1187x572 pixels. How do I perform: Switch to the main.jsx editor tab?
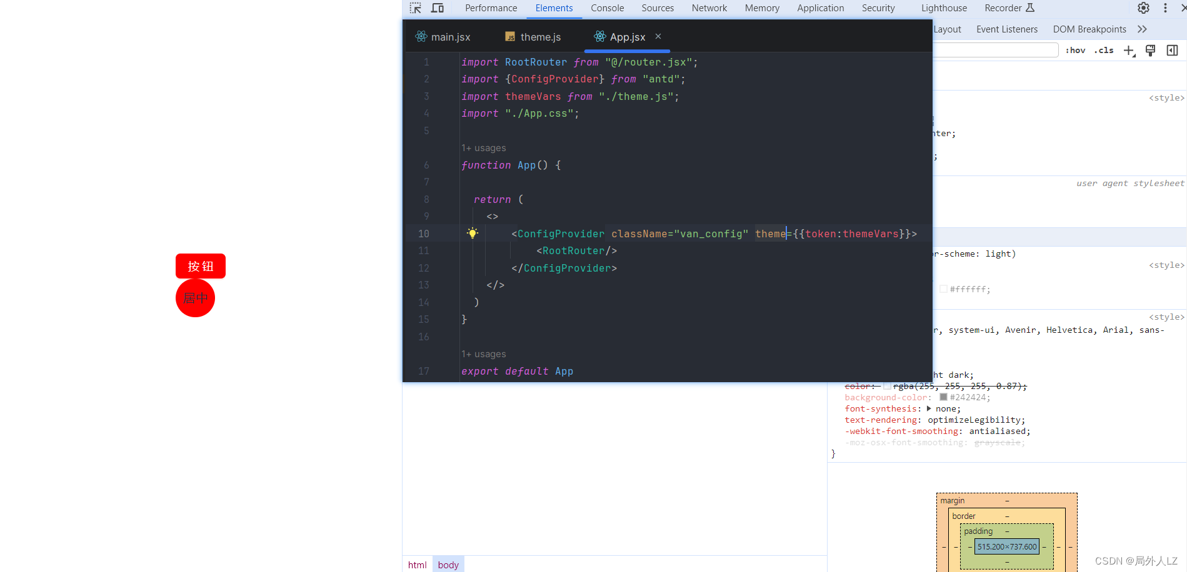tap(443, 37)
